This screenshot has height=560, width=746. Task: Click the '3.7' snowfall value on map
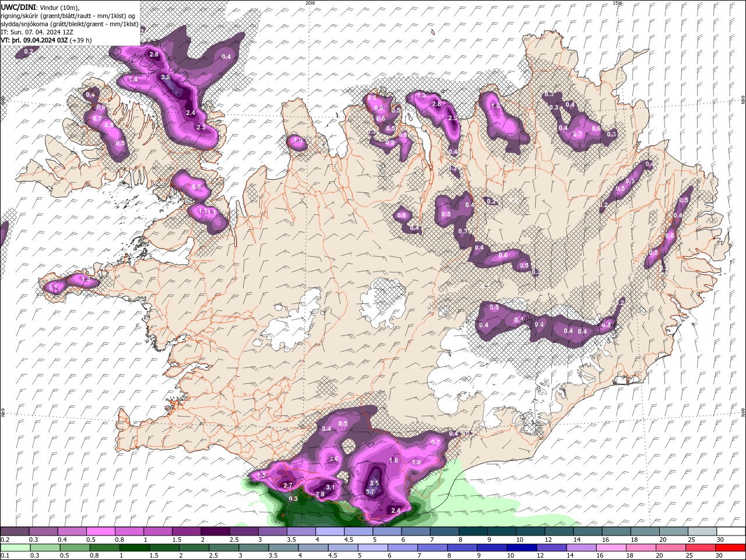370,492
